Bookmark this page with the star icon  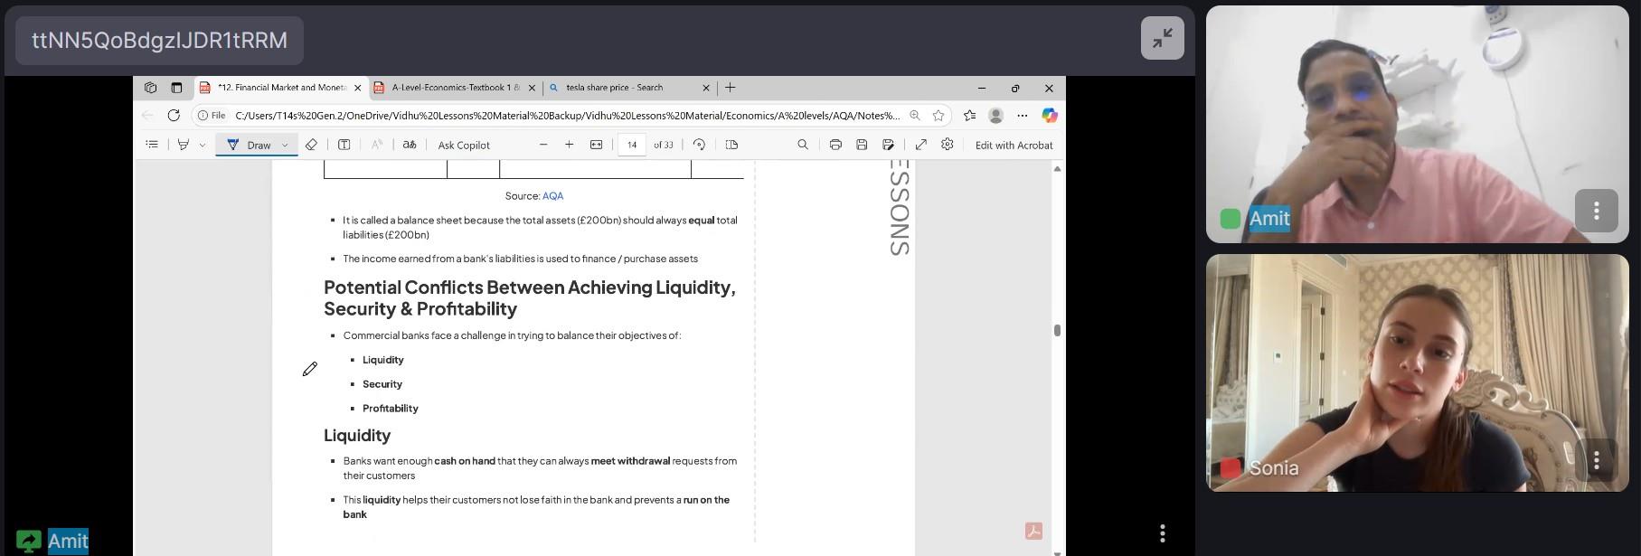[938, 116]
